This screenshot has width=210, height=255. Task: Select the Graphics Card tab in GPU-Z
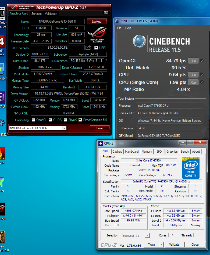pos(19,13)
